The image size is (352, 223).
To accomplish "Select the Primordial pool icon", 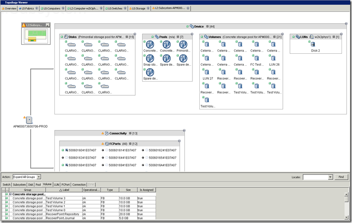I will (x=183, y=45).
